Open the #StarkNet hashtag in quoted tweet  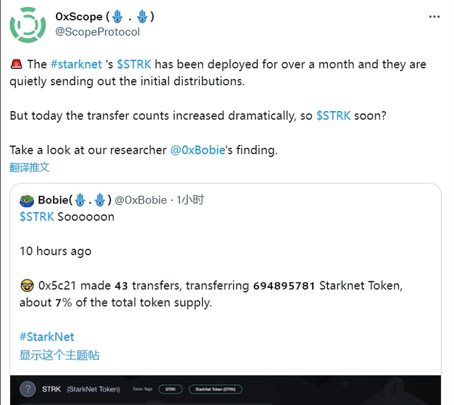point(47,337)
